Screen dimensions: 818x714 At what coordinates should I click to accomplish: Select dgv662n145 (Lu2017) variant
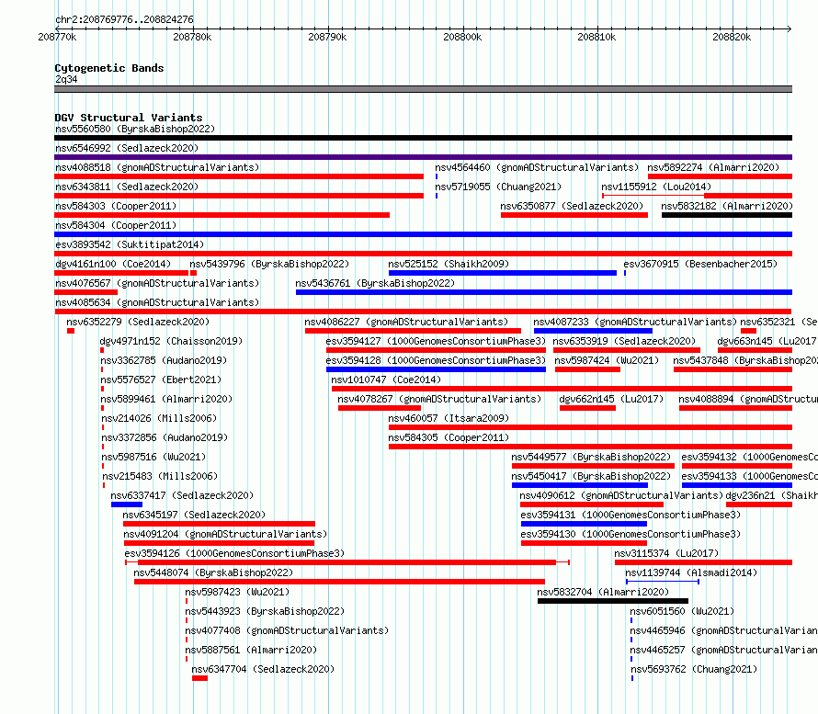[587, 408]
